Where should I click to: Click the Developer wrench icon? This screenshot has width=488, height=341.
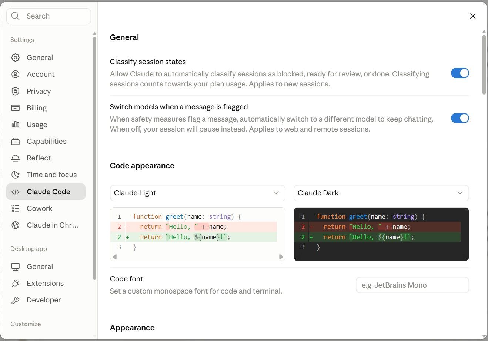coord(15,300)
